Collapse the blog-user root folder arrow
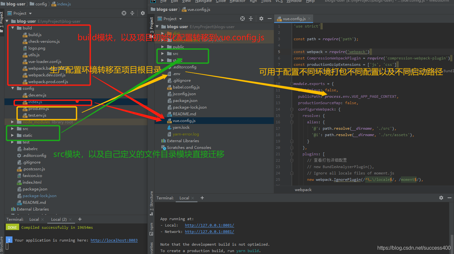Viewport: 454px width, 254px height. 7,21
